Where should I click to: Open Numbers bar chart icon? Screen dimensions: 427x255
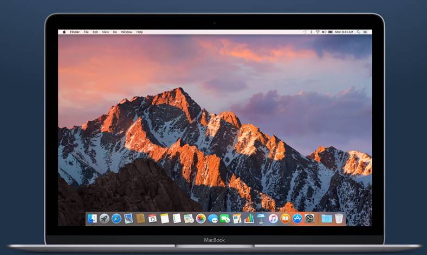tap(249, 219)
